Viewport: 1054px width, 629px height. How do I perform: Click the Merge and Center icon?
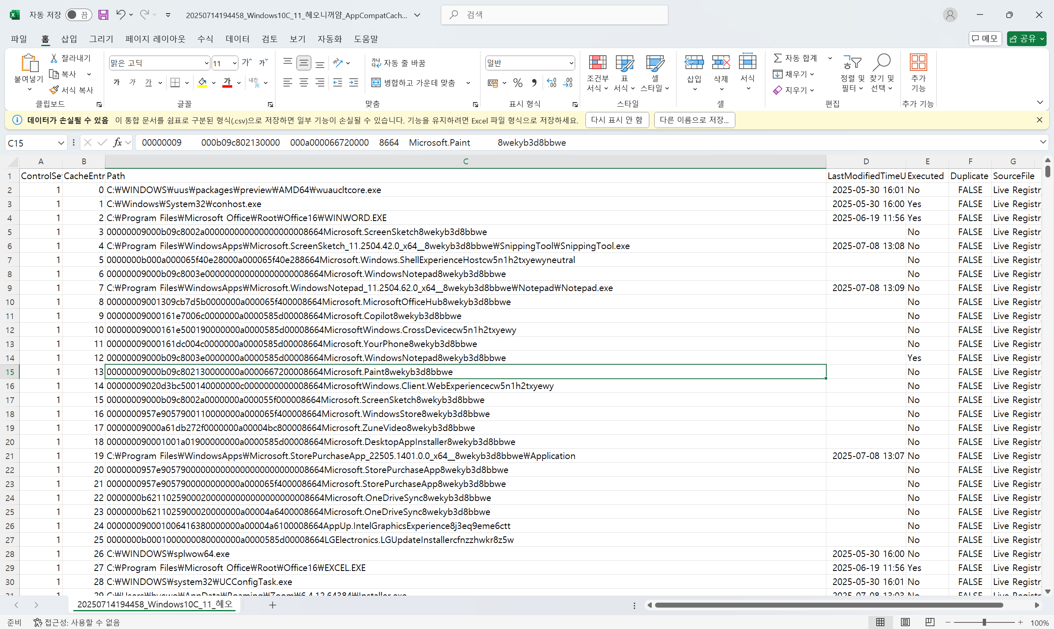(375, 83)
